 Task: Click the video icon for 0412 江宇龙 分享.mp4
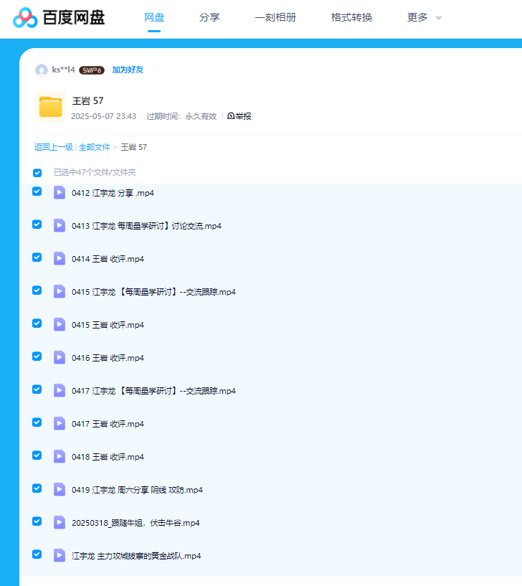tap(60, 193)
